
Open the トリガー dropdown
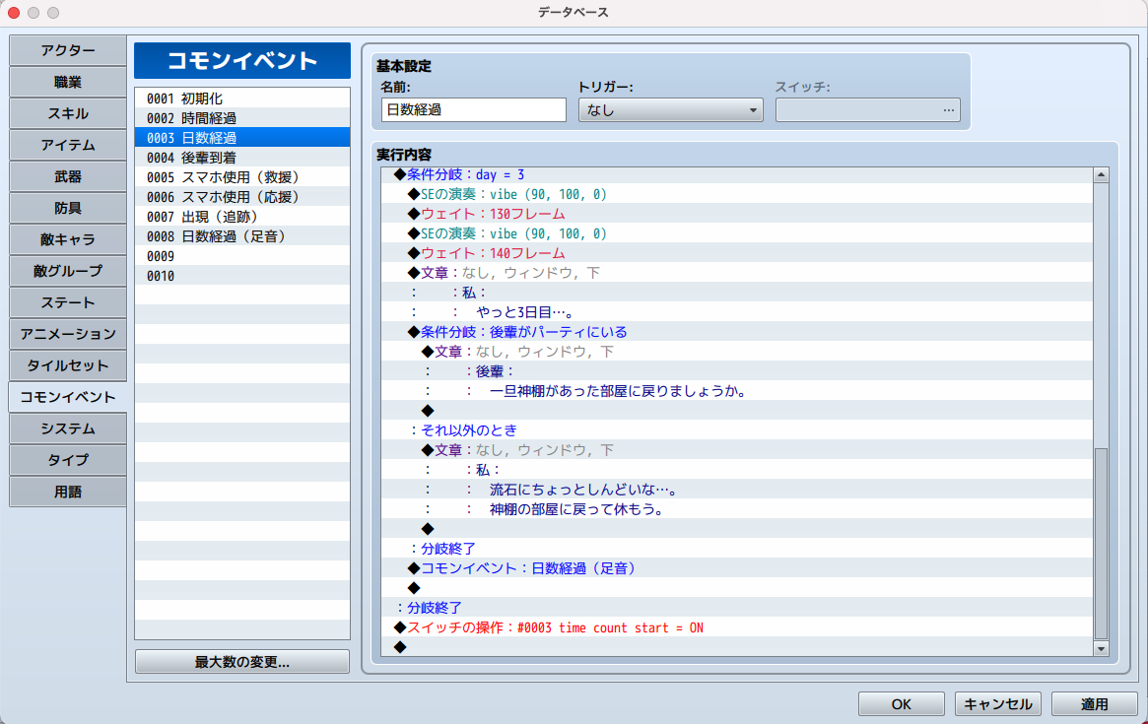click(x=670, y=110)
